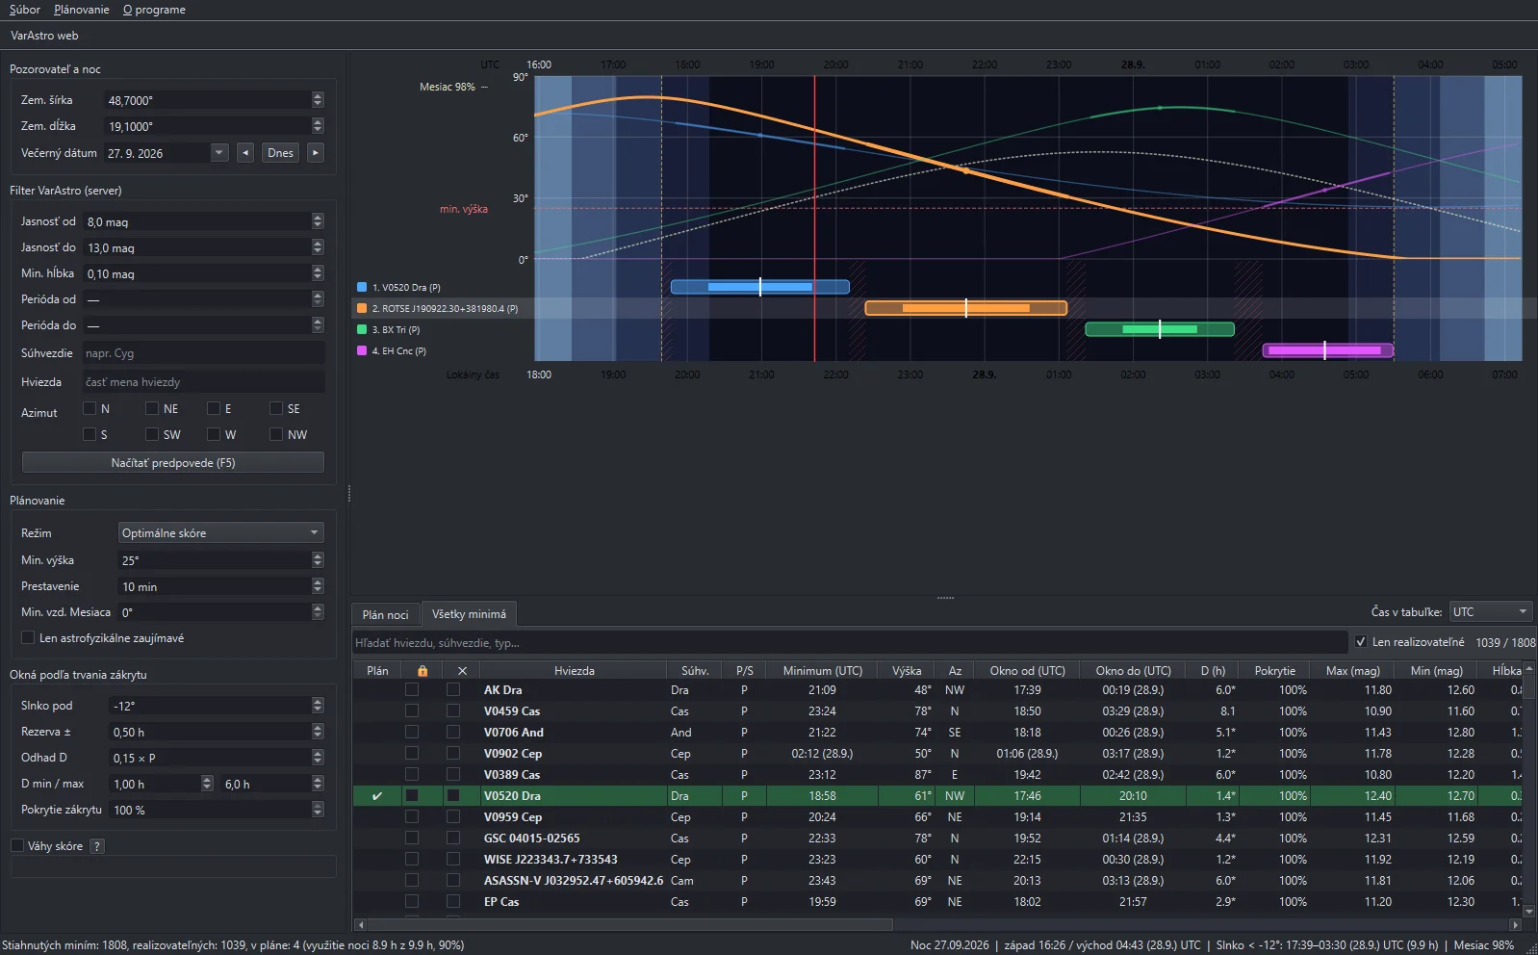Focus the Hľadať hviezdu search field
1538x955 pixels.
[850, 642]
